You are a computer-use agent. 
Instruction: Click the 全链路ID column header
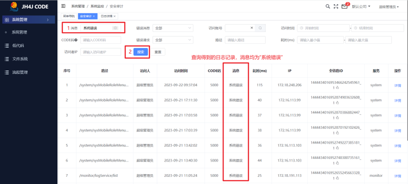[x=336, y=70]
